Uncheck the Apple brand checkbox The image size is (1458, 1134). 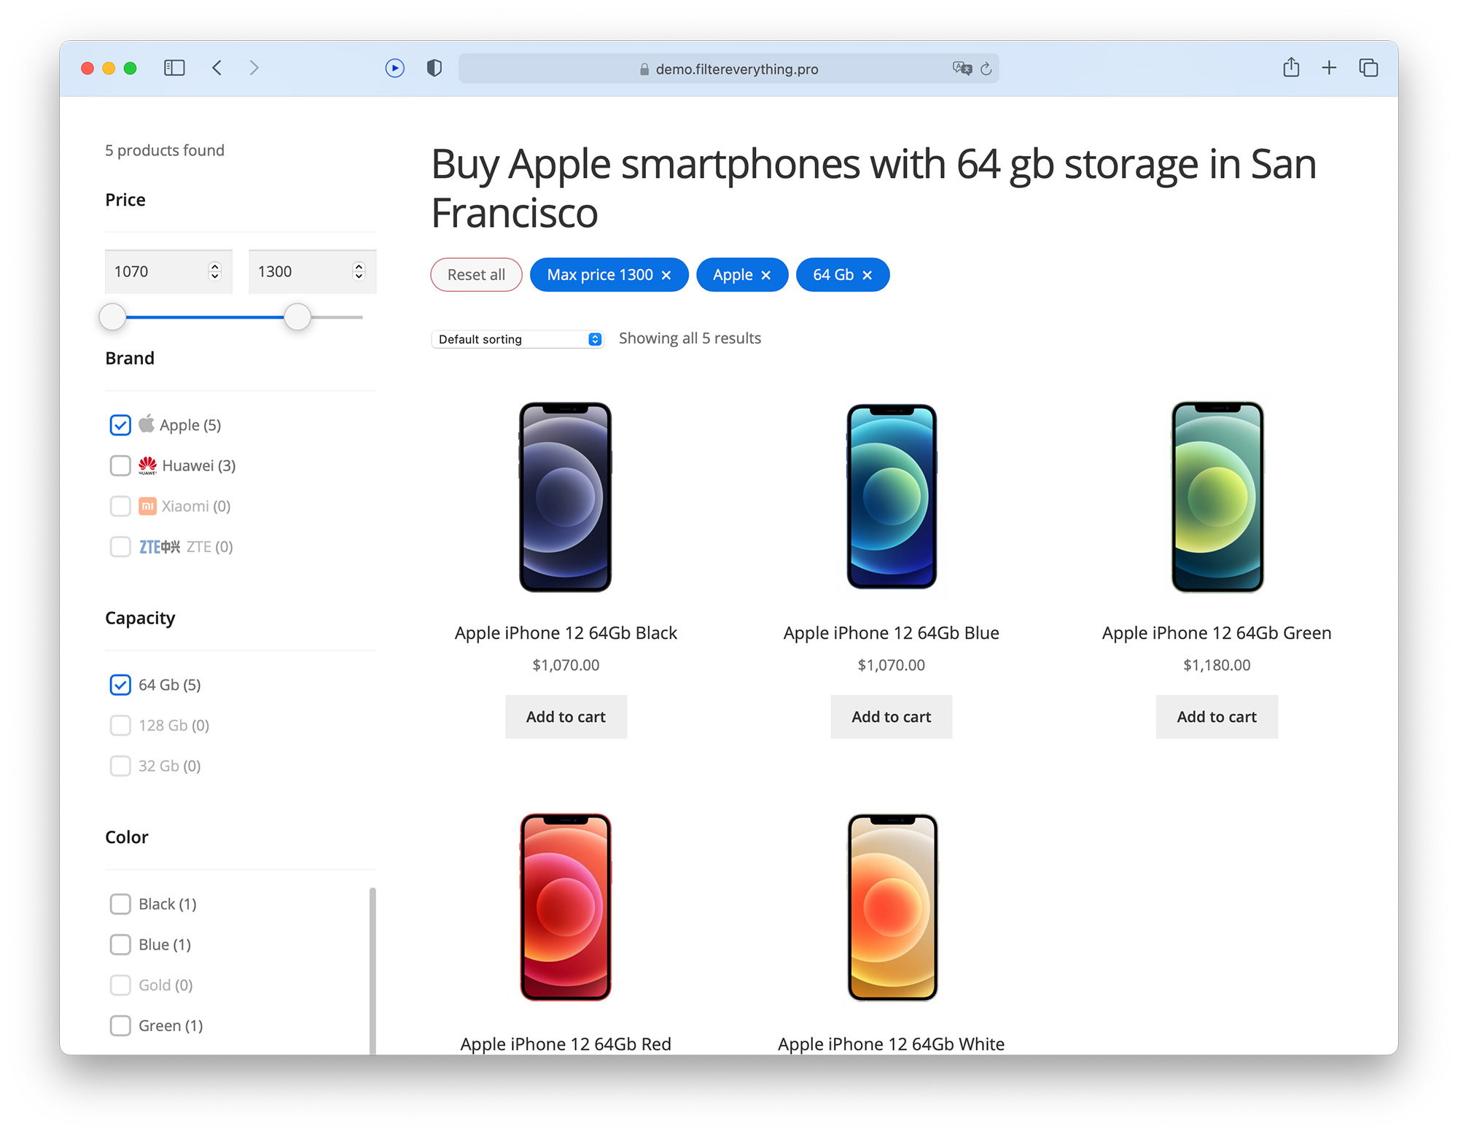coord(120,425)
